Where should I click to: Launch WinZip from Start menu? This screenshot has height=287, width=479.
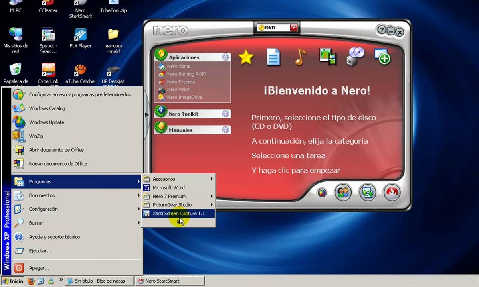pyautogui.click(x=77, y=136)
